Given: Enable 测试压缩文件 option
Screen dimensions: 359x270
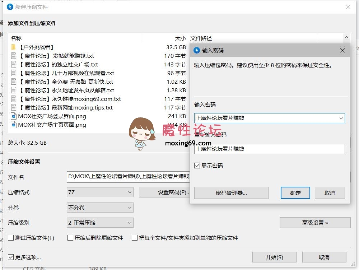Looking at the screenshot, I should tap(10, 238).
